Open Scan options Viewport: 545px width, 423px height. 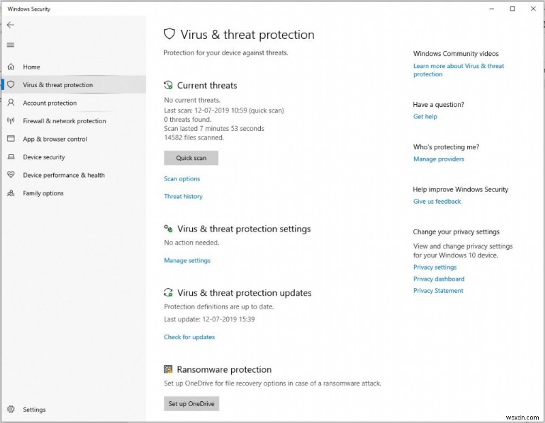[181, 178]
